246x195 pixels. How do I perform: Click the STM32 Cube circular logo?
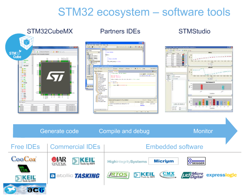[20, 47]
